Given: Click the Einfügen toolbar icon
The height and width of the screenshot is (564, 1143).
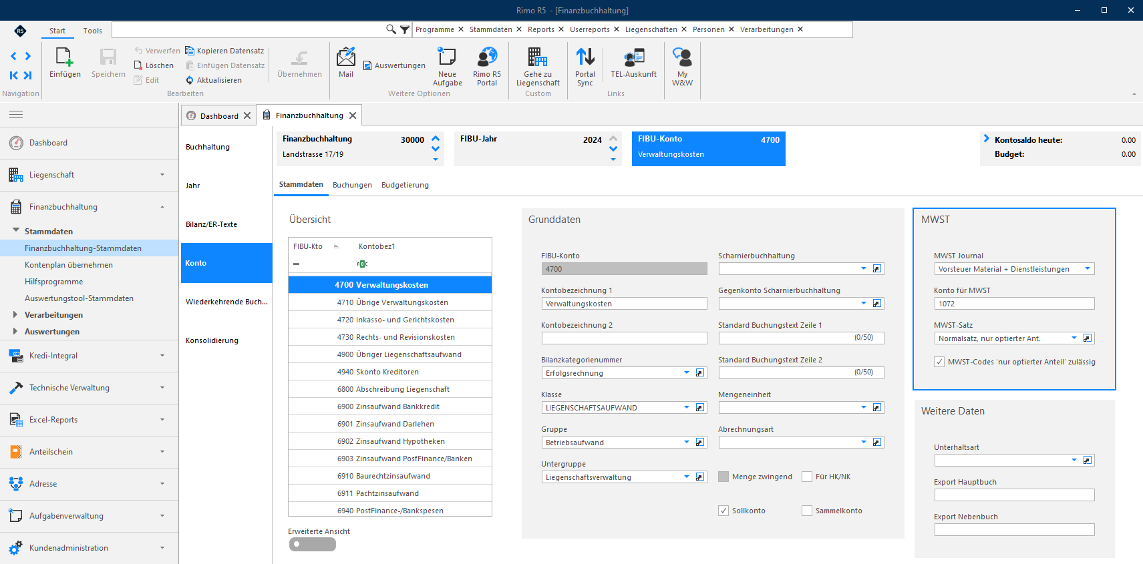Looking at the screenshot, I should 65,63.
